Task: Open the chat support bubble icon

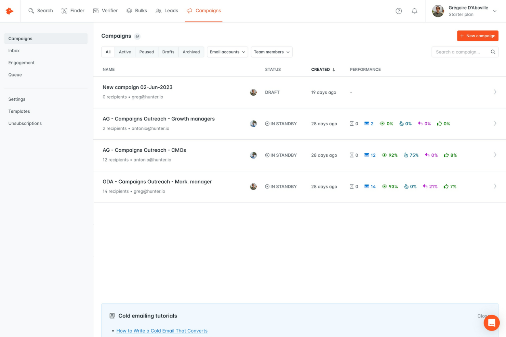Action: coord(491,323)
